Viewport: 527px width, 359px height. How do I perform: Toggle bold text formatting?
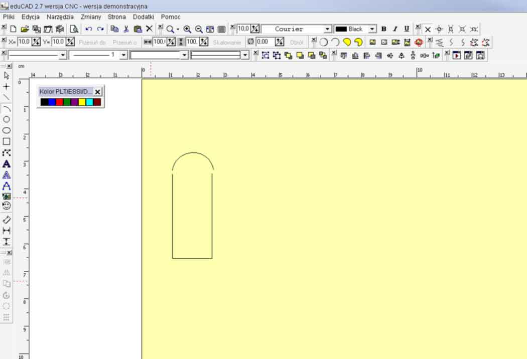point(384,29)
